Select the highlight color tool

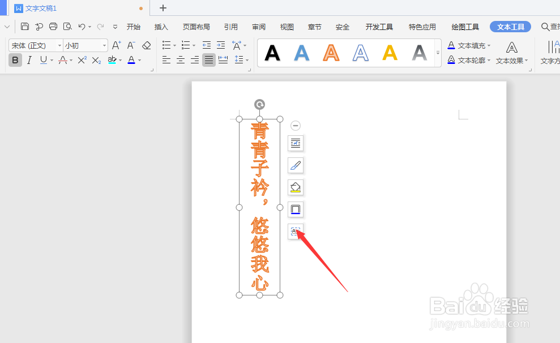113,60
